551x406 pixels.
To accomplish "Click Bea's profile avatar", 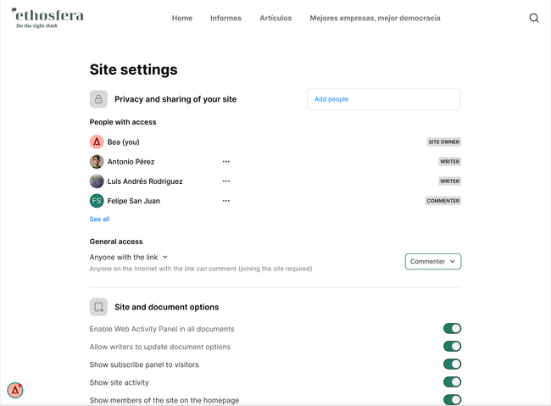I will (x=97, y=142).
